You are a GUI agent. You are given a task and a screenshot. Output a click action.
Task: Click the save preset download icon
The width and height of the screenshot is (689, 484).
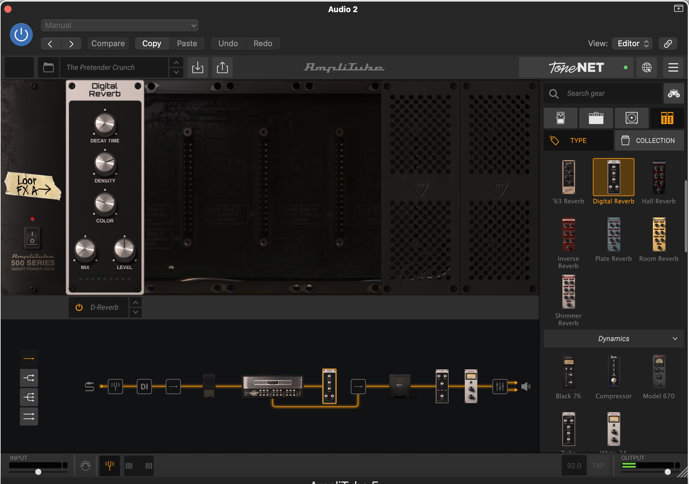(x=198, y=67)
